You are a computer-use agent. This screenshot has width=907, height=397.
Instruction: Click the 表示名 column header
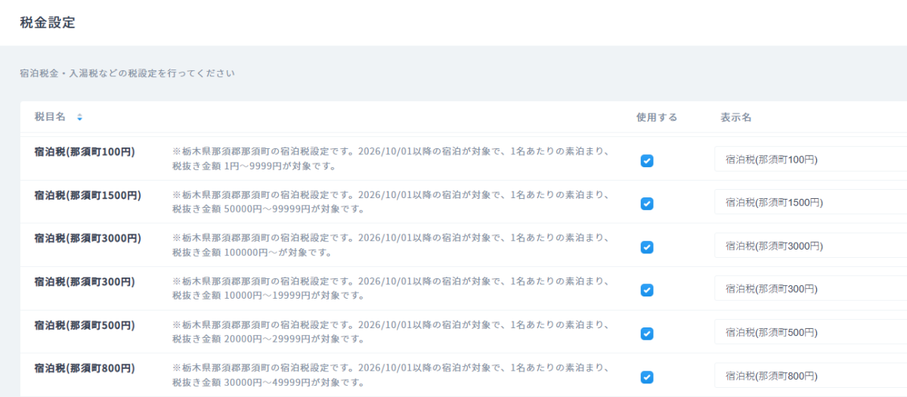(735, 118)
